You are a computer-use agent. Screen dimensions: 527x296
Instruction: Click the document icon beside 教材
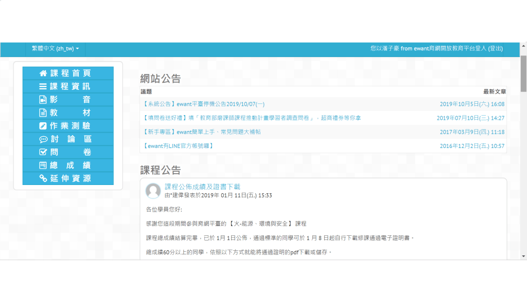(43, 113)
